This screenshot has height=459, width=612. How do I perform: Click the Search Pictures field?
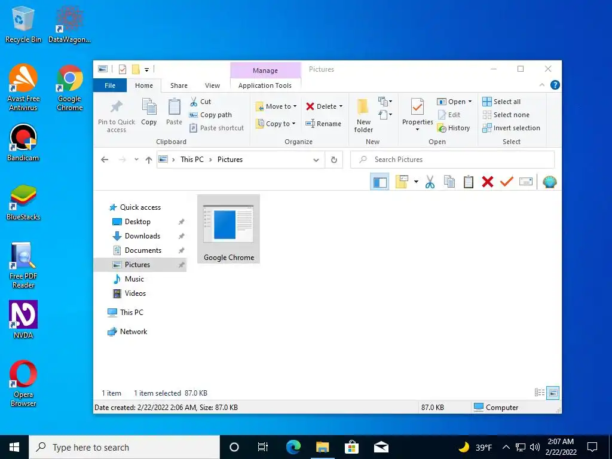click(x=452, y=160)
